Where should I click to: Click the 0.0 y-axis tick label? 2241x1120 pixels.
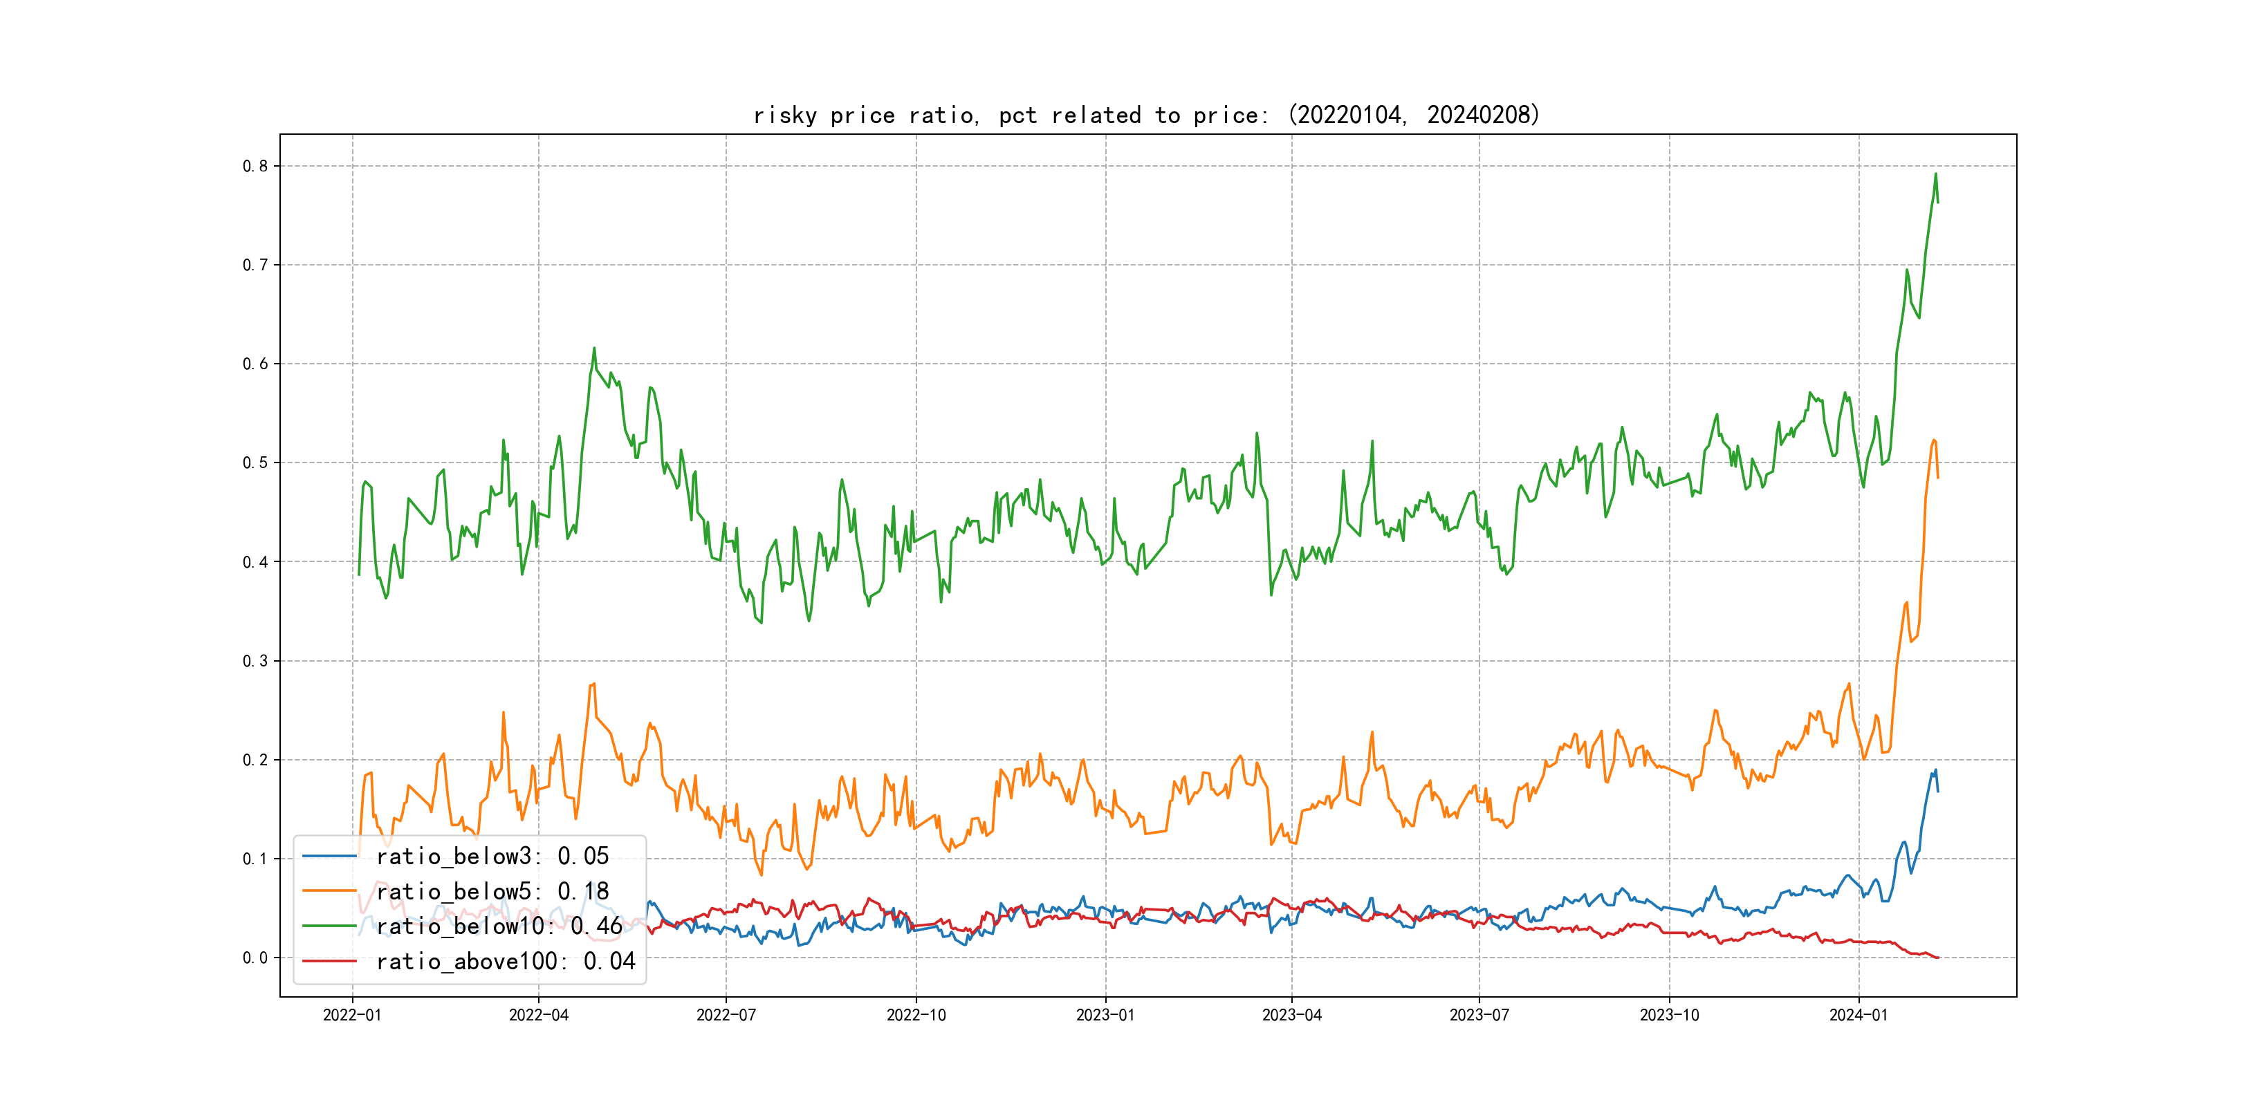coord(255,958)
